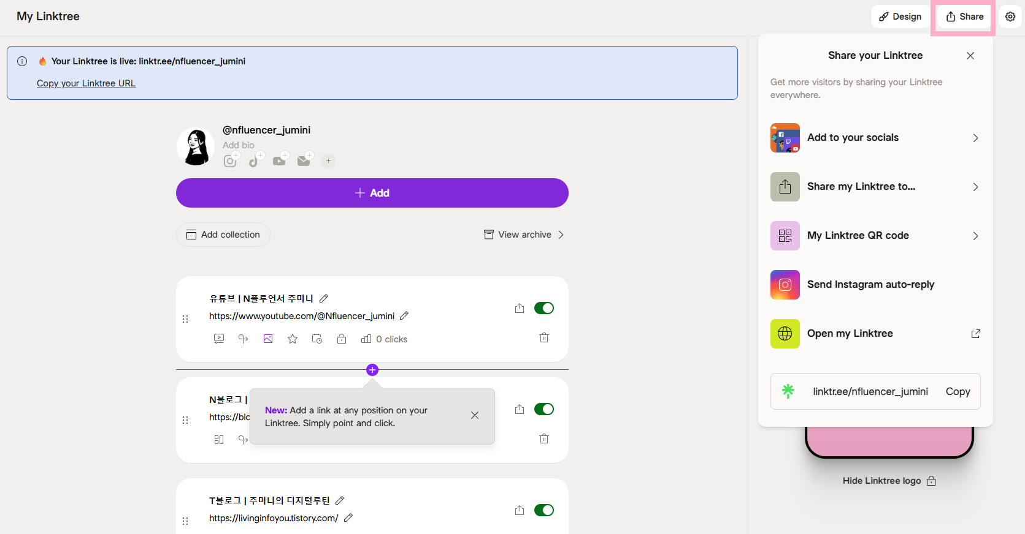Click the info icon in live banner
The height and width of the screenshot is (534, 1025).
point(22,61)
